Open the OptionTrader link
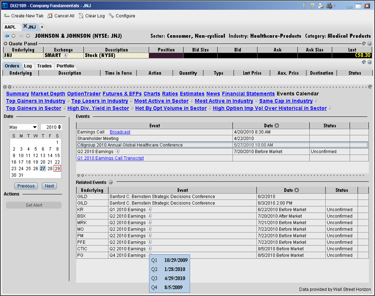The image size is (375, 296). click(x=84, y=94)
